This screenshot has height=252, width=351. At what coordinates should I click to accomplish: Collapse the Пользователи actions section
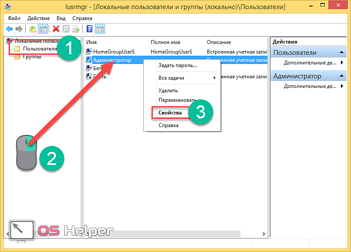(341, 53)
